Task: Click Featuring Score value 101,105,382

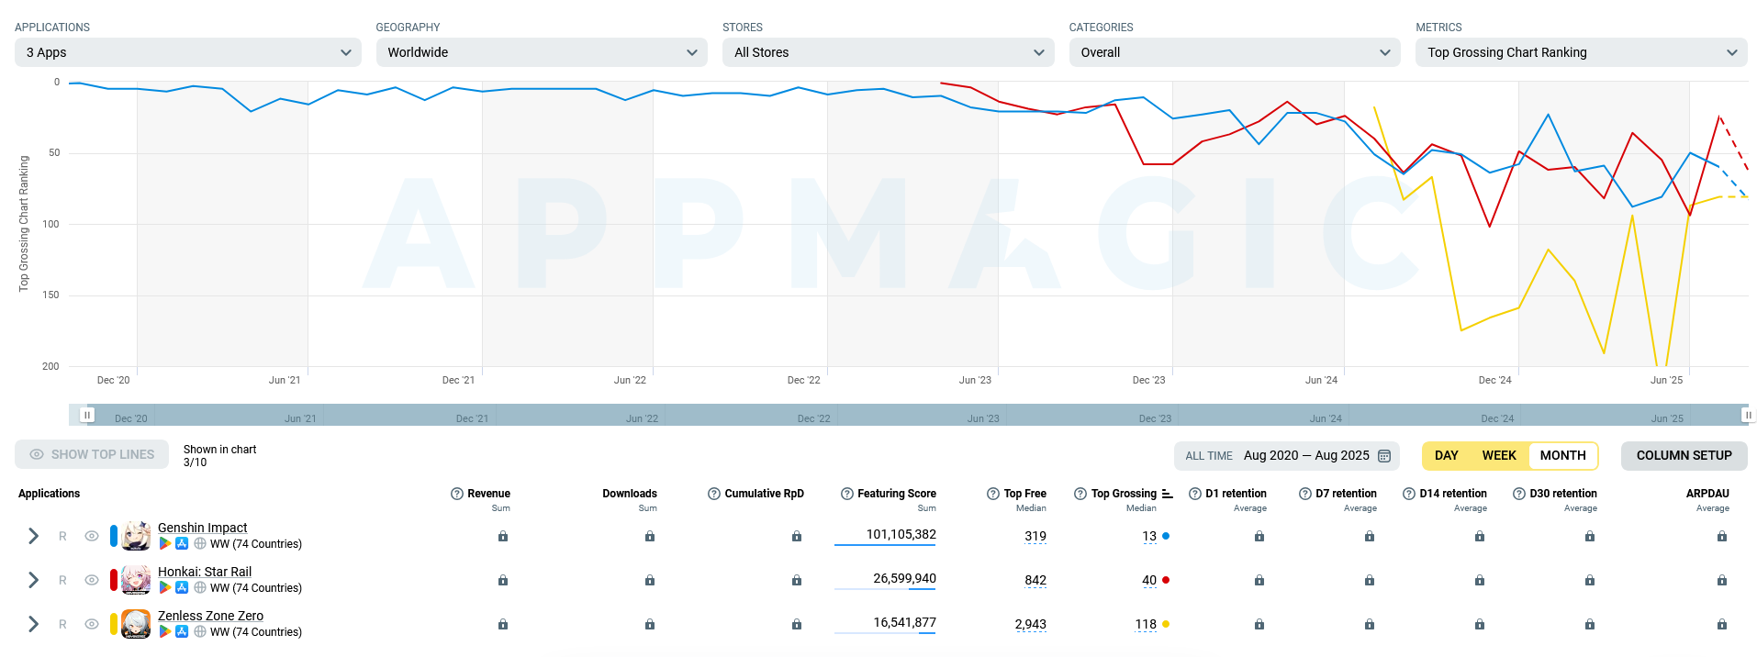Action: coord(901,534)
